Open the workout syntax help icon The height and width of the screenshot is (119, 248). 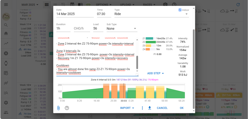click(67, 108)
